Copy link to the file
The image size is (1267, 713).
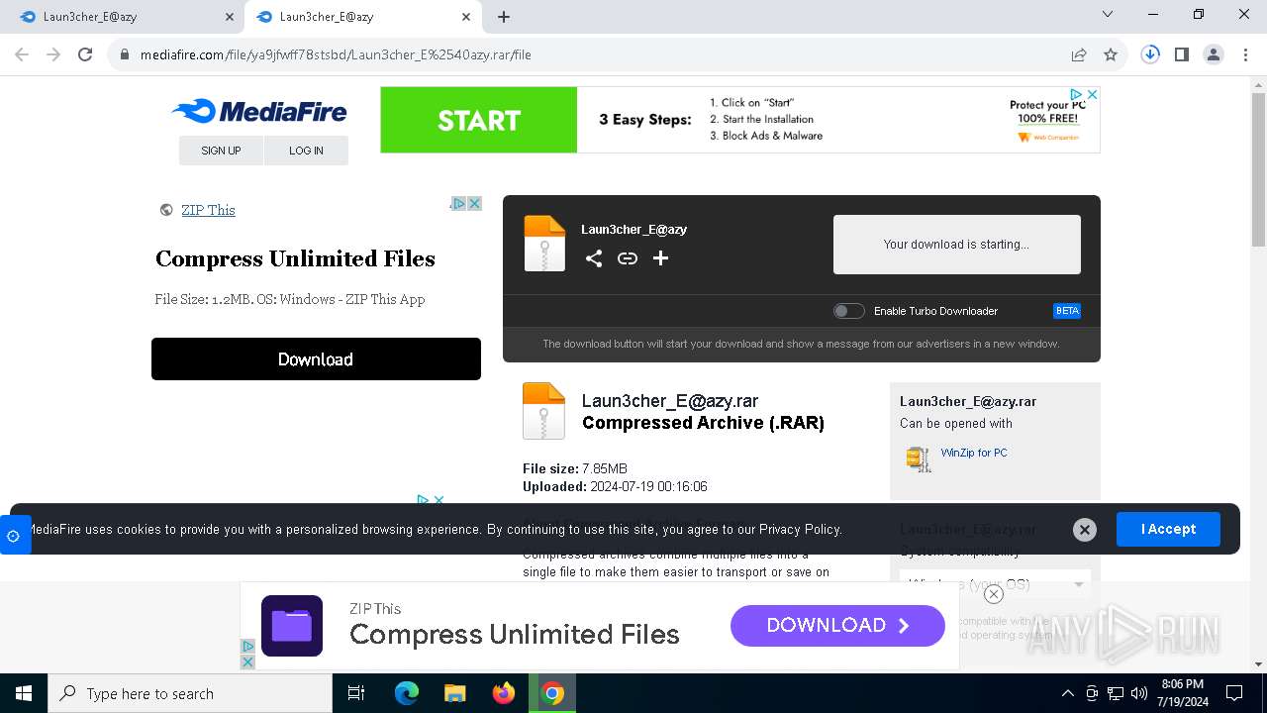[x=628, y=258]
